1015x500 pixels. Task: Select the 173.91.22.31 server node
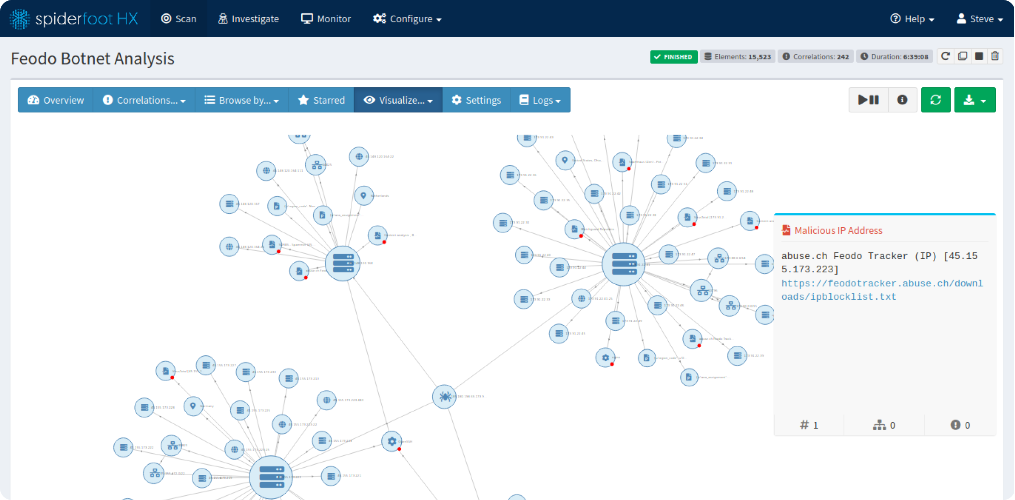(706, 163)
